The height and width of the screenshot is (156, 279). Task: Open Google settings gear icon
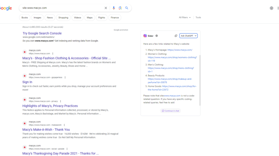[271, 8]
